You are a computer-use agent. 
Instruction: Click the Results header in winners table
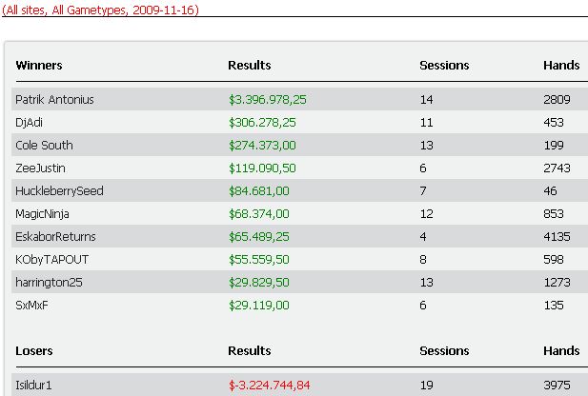click(x=250, y=65)
